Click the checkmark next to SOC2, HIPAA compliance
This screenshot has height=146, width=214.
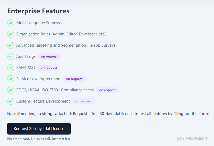11,90
